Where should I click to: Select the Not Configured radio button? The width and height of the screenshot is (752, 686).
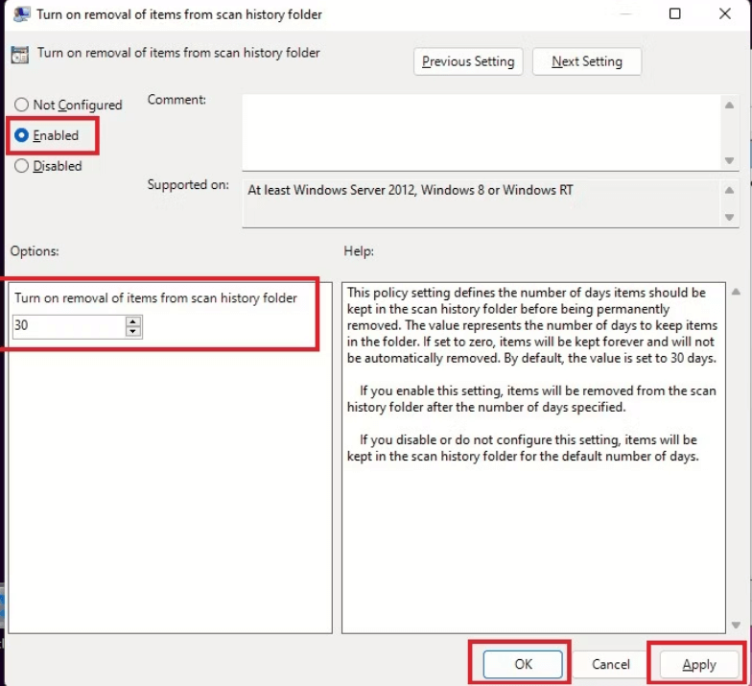[21, 105]
